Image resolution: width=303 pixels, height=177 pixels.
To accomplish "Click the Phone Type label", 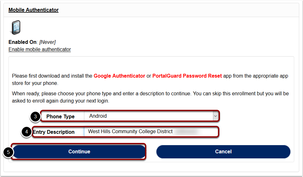I will (x=60, y=116).
